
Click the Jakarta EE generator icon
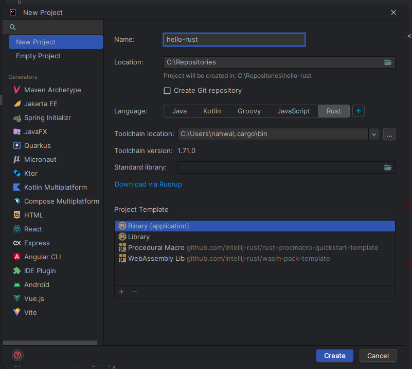coord(17,104)
